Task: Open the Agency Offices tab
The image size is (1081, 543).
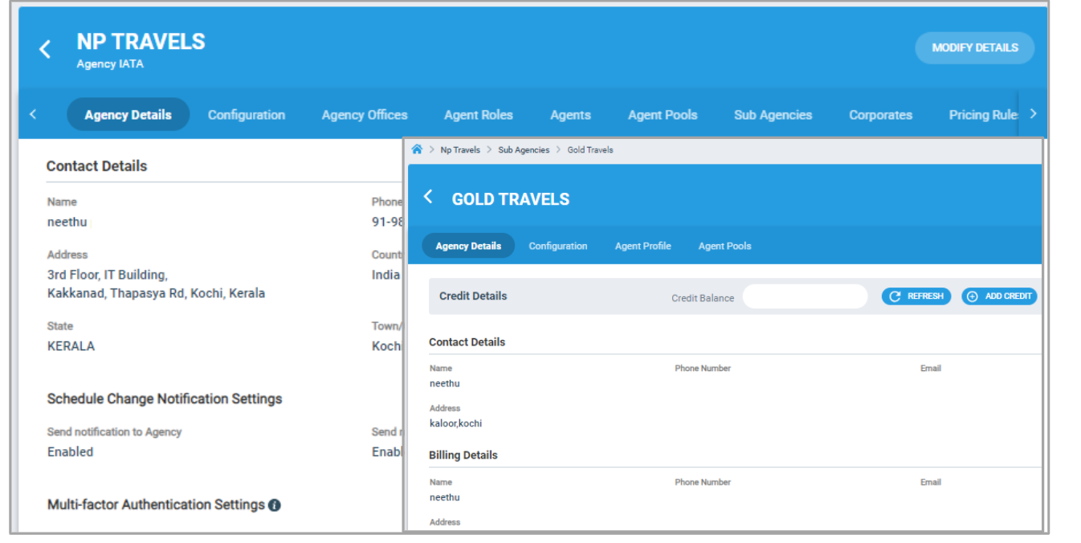Action: tap(364, 115)
